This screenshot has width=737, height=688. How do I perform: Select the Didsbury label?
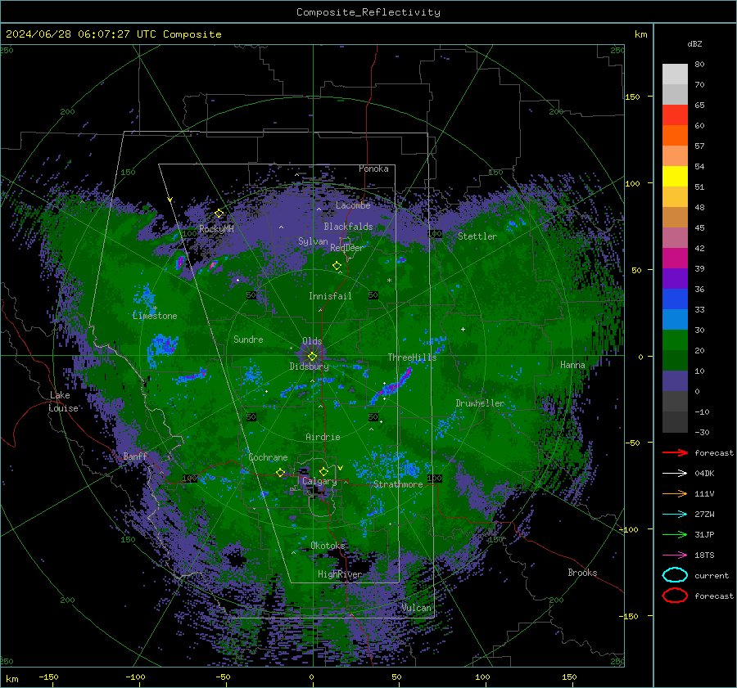[x=309, y=366]
